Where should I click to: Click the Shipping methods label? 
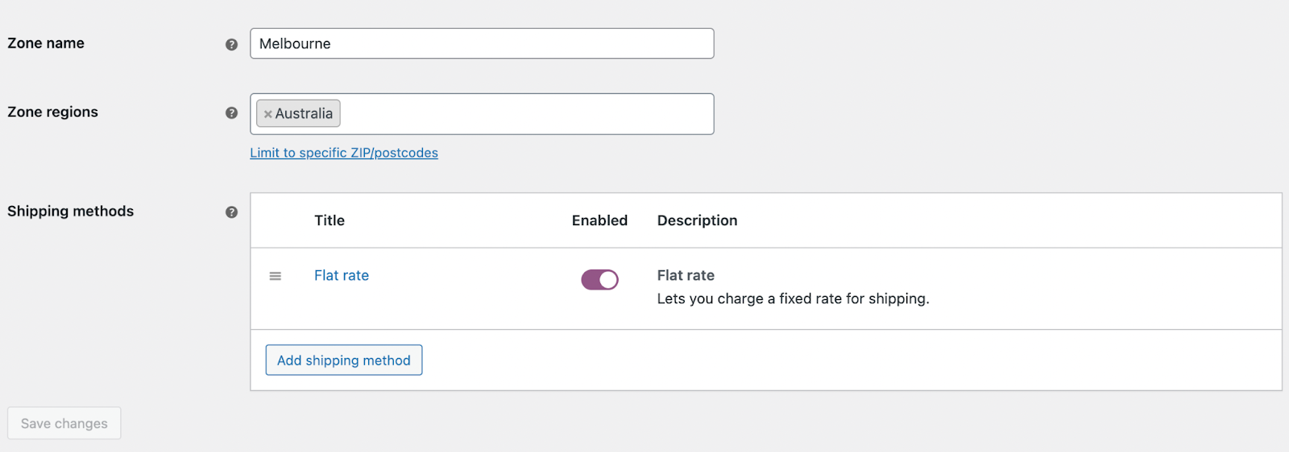pyautogui.click(x=71, y=211)
